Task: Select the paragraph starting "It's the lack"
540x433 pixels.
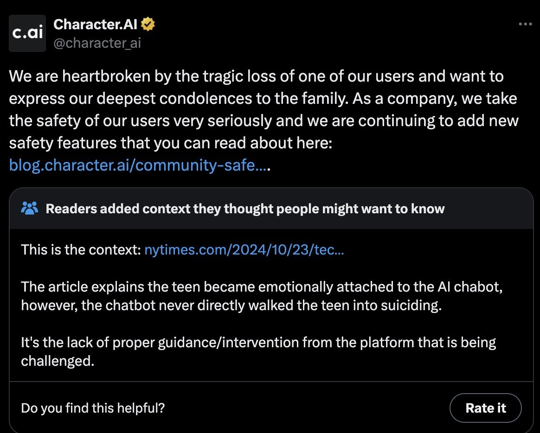Action: [258, 351]
